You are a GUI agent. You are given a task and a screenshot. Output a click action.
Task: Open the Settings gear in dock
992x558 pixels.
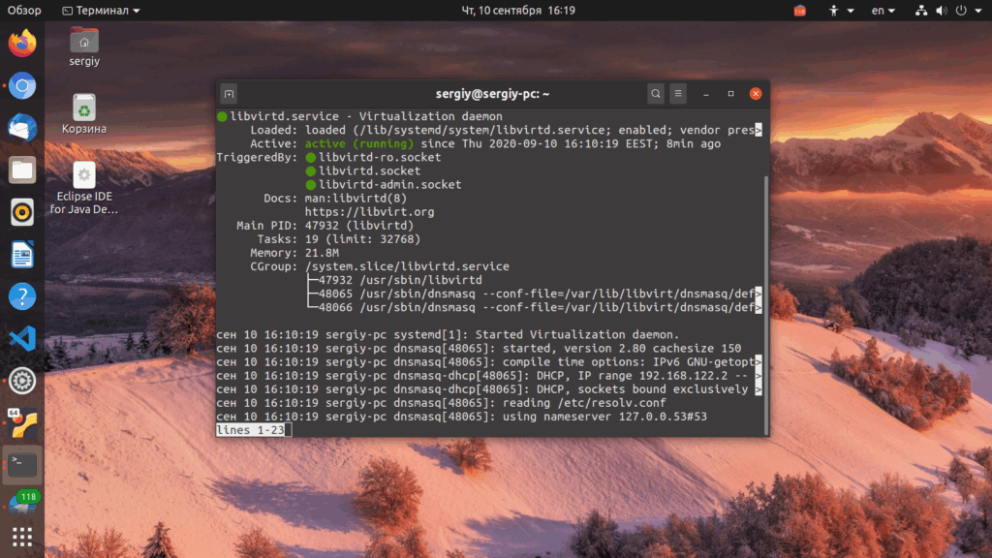point(22,381)
